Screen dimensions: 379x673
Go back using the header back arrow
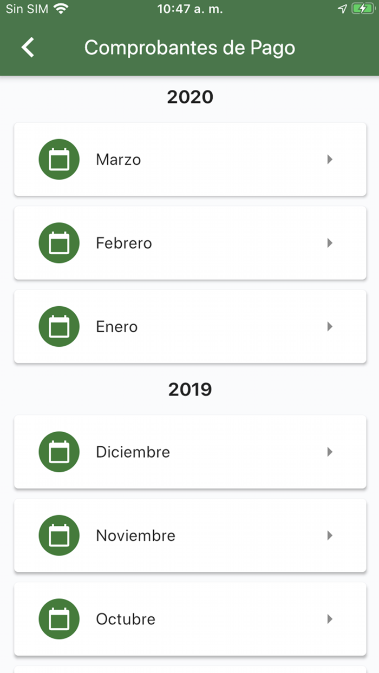27,47
